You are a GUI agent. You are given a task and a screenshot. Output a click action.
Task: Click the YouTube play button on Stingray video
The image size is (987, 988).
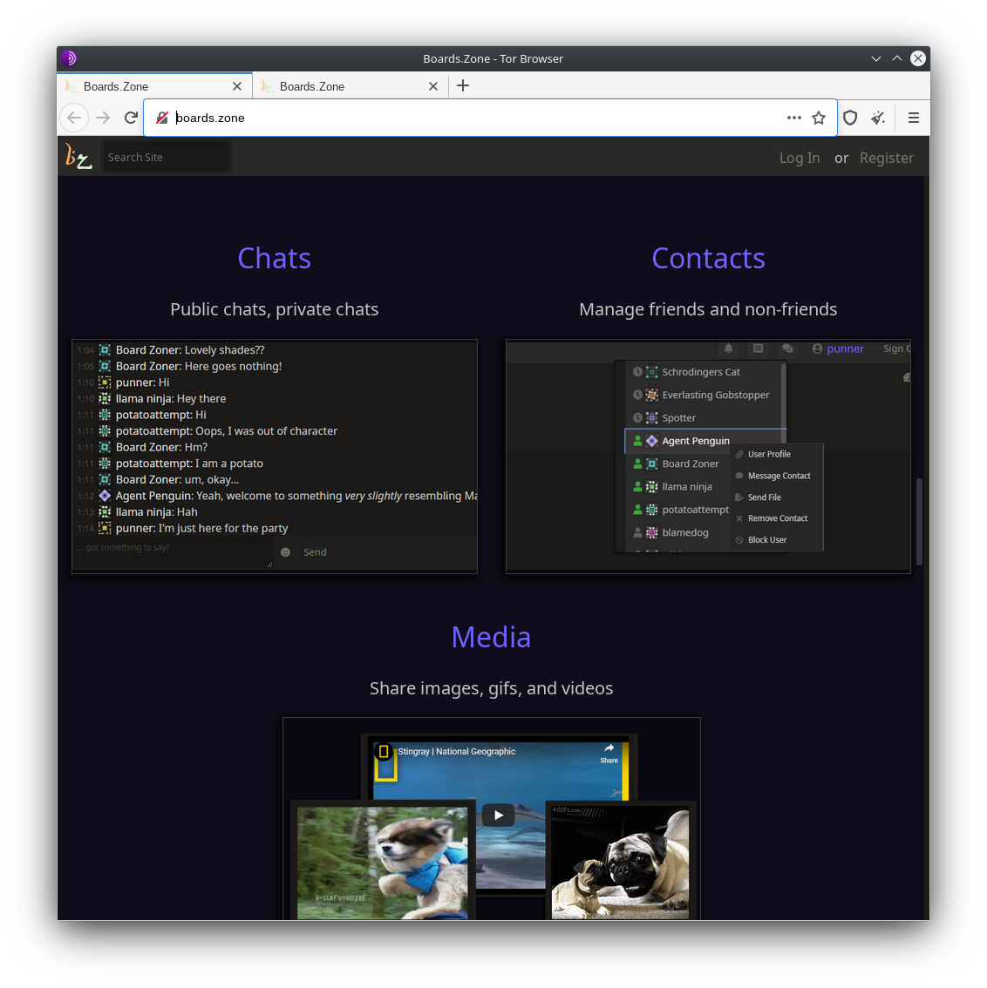point(498,815)
